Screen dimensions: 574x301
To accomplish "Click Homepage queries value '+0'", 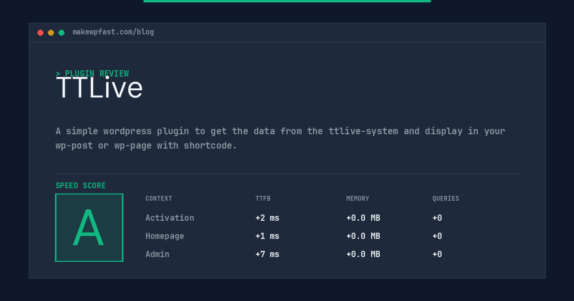I will point(437,236).
